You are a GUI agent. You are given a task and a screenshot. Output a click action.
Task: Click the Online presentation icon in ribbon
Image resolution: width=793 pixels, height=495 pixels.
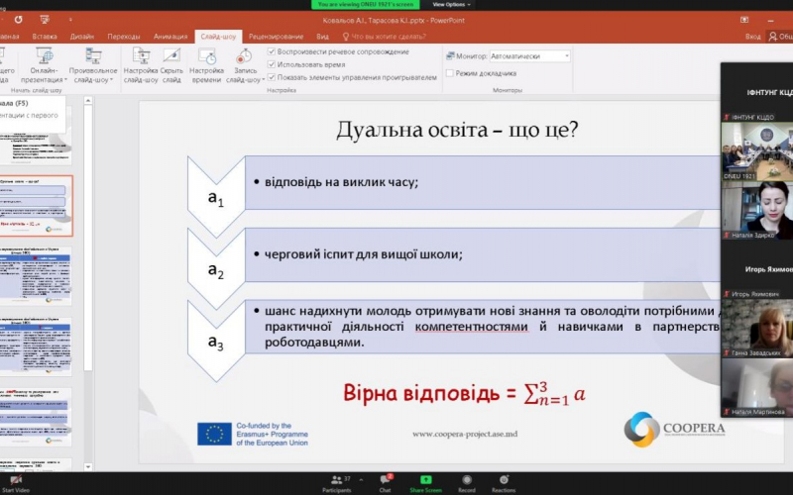45,55
